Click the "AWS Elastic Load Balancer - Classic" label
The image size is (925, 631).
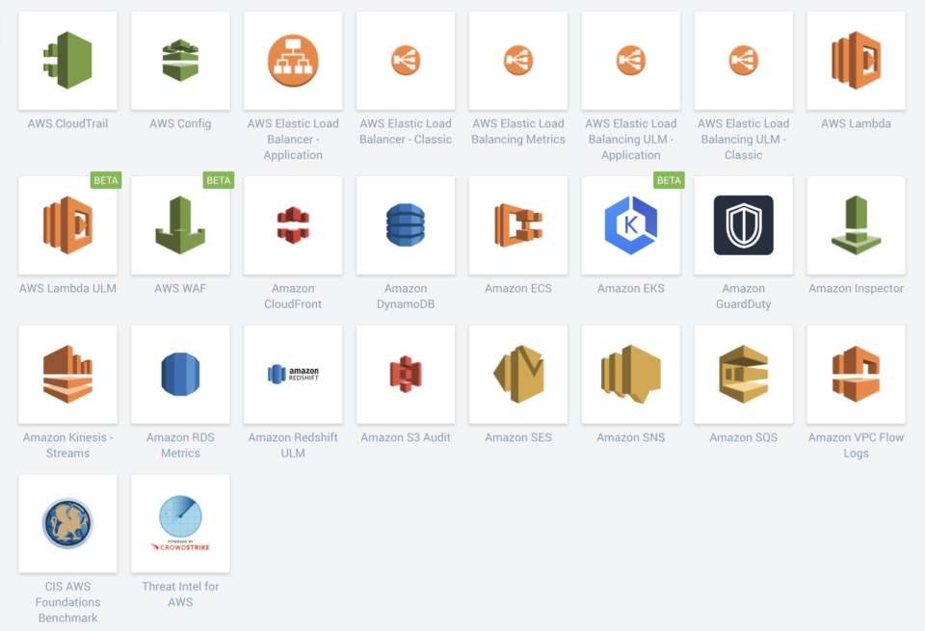pyautogui.click(x=406, y=132)
